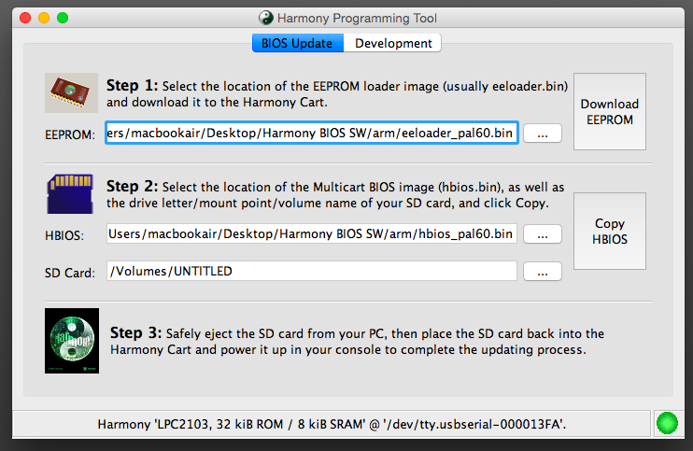Close window using the red button
693x451 pixels.
[x=25, y=18]
